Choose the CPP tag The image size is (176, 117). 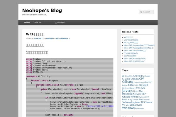point(142,79)
